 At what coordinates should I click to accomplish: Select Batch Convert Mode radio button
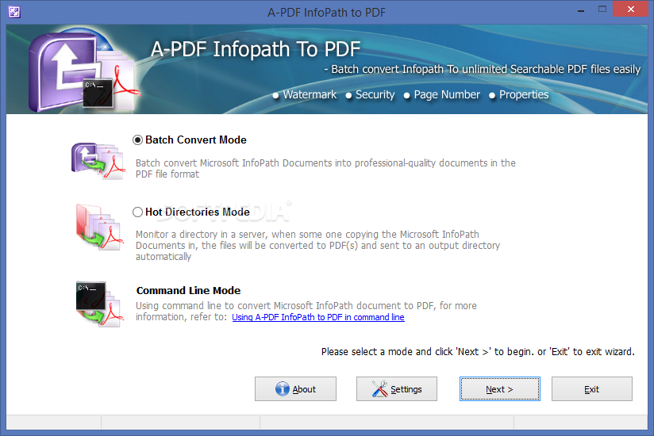(137, 140)
